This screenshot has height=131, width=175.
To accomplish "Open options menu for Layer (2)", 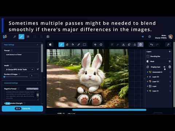I will pos(170,82).
